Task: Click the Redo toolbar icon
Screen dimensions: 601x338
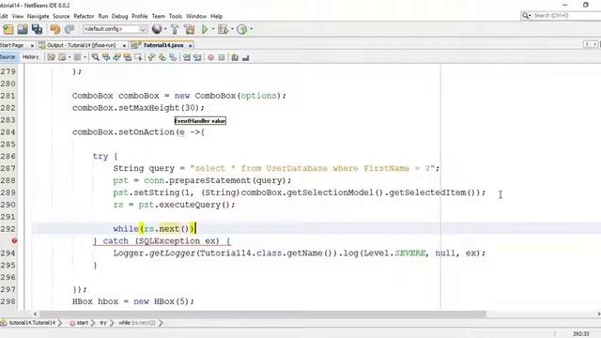Action: pyautogui.click(x=69, y=29)
